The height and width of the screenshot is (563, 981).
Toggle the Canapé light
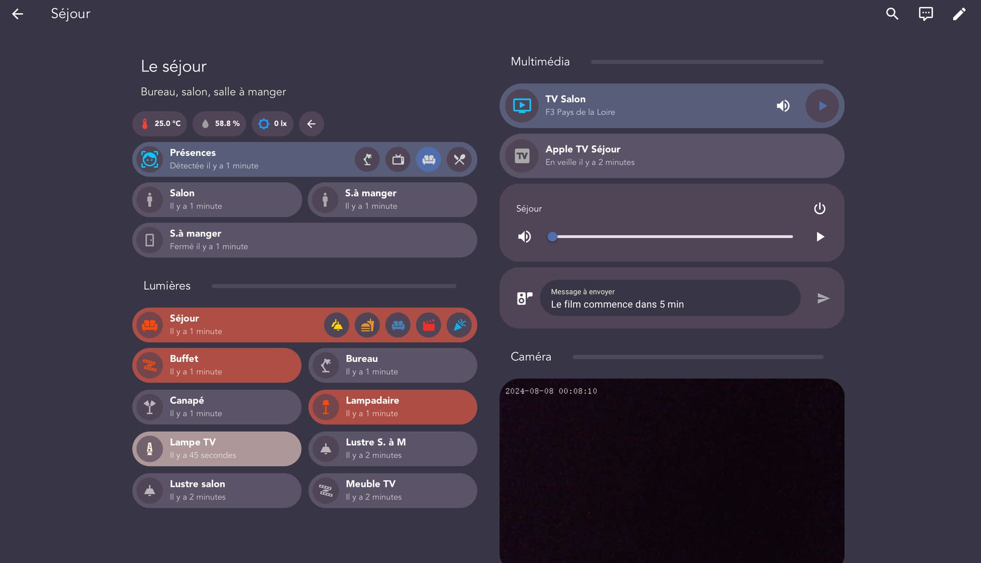pos(217,407)
